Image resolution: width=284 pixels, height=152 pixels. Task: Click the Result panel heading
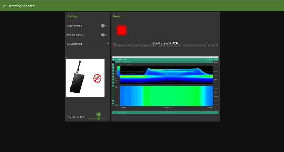118,16
